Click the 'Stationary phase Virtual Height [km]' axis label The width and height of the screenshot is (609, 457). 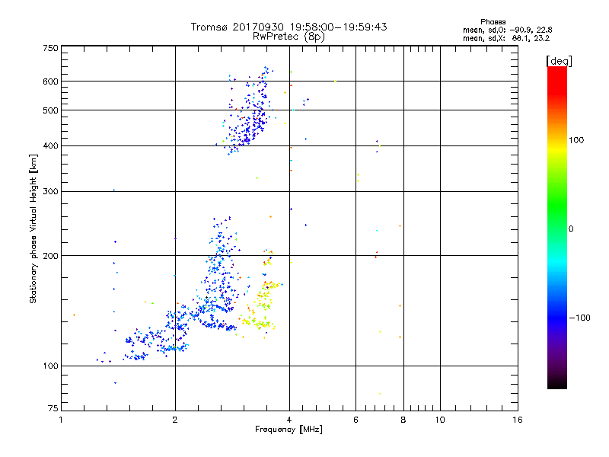pos(33,228)
